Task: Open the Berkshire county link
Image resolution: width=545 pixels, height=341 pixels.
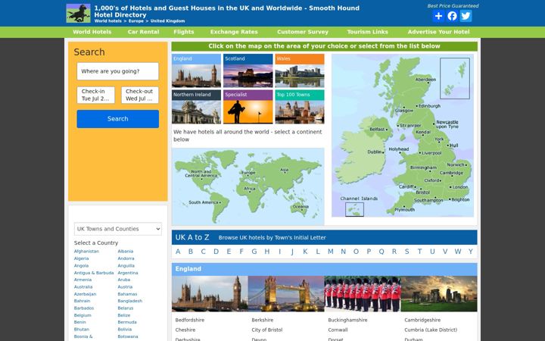Action: coord(263,320)
